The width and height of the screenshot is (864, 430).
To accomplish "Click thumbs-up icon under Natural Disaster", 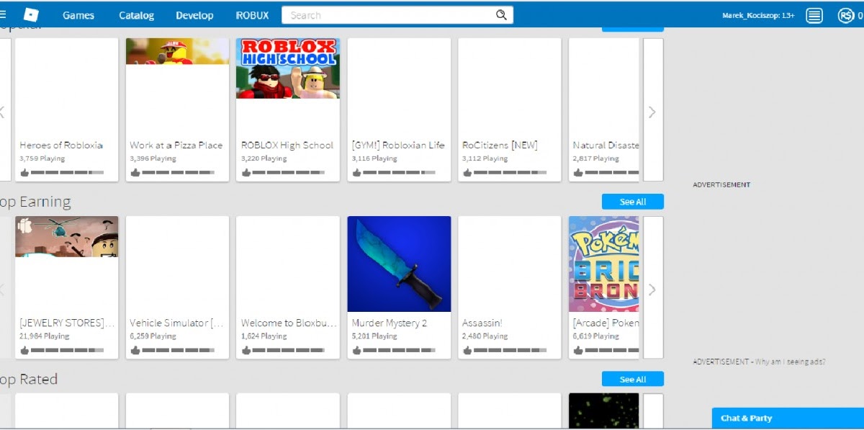I will pyautogui.click(x=578, y=173).
